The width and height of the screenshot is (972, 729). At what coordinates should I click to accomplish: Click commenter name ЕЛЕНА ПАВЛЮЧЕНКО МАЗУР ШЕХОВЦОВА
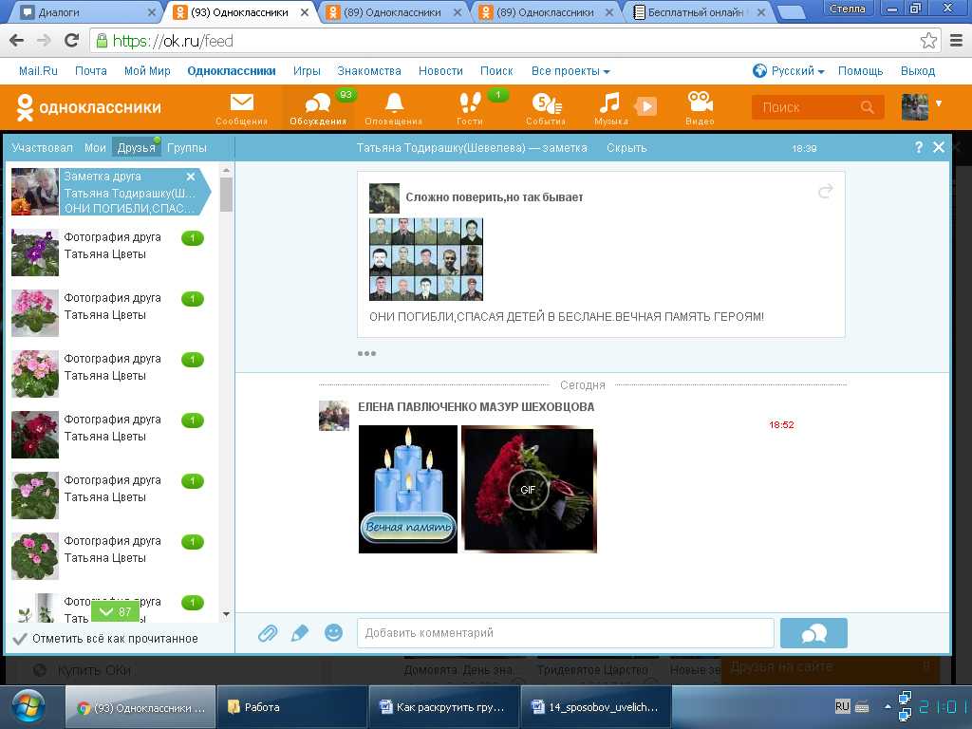click(x=477, y=407)
